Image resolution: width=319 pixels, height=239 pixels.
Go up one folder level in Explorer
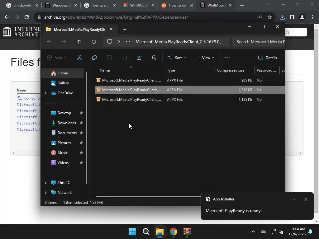tap(79, 42)
